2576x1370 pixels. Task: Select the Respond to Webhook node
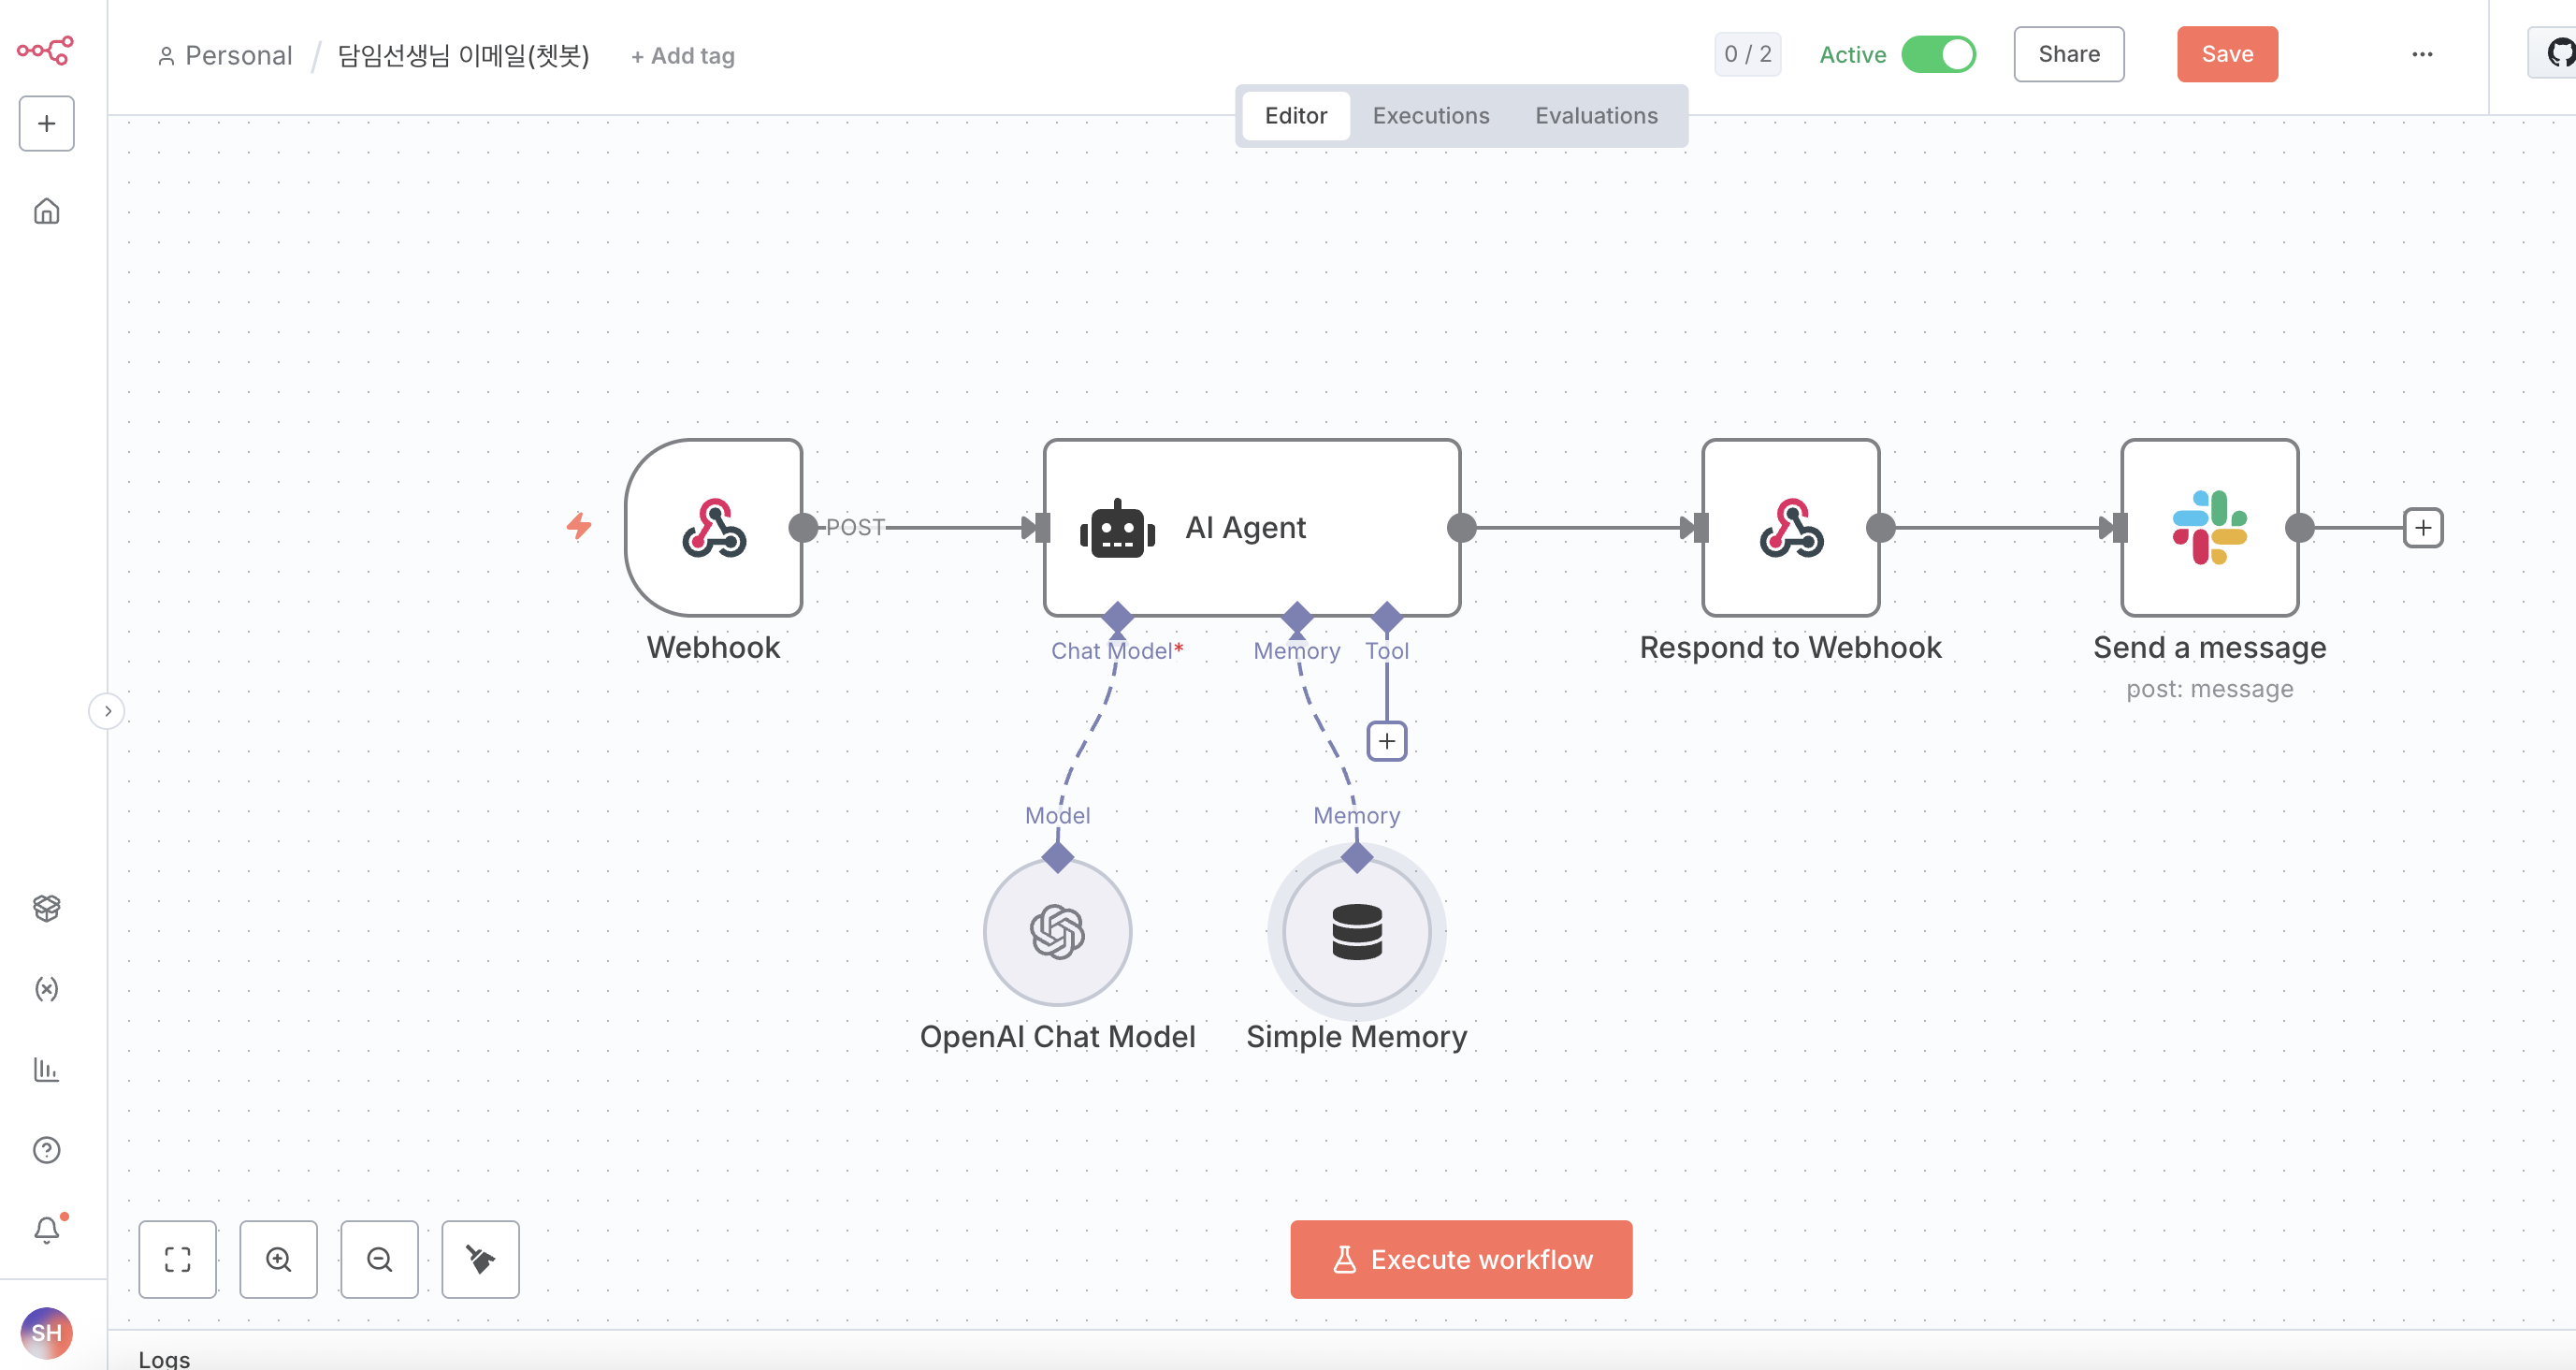1791,528
